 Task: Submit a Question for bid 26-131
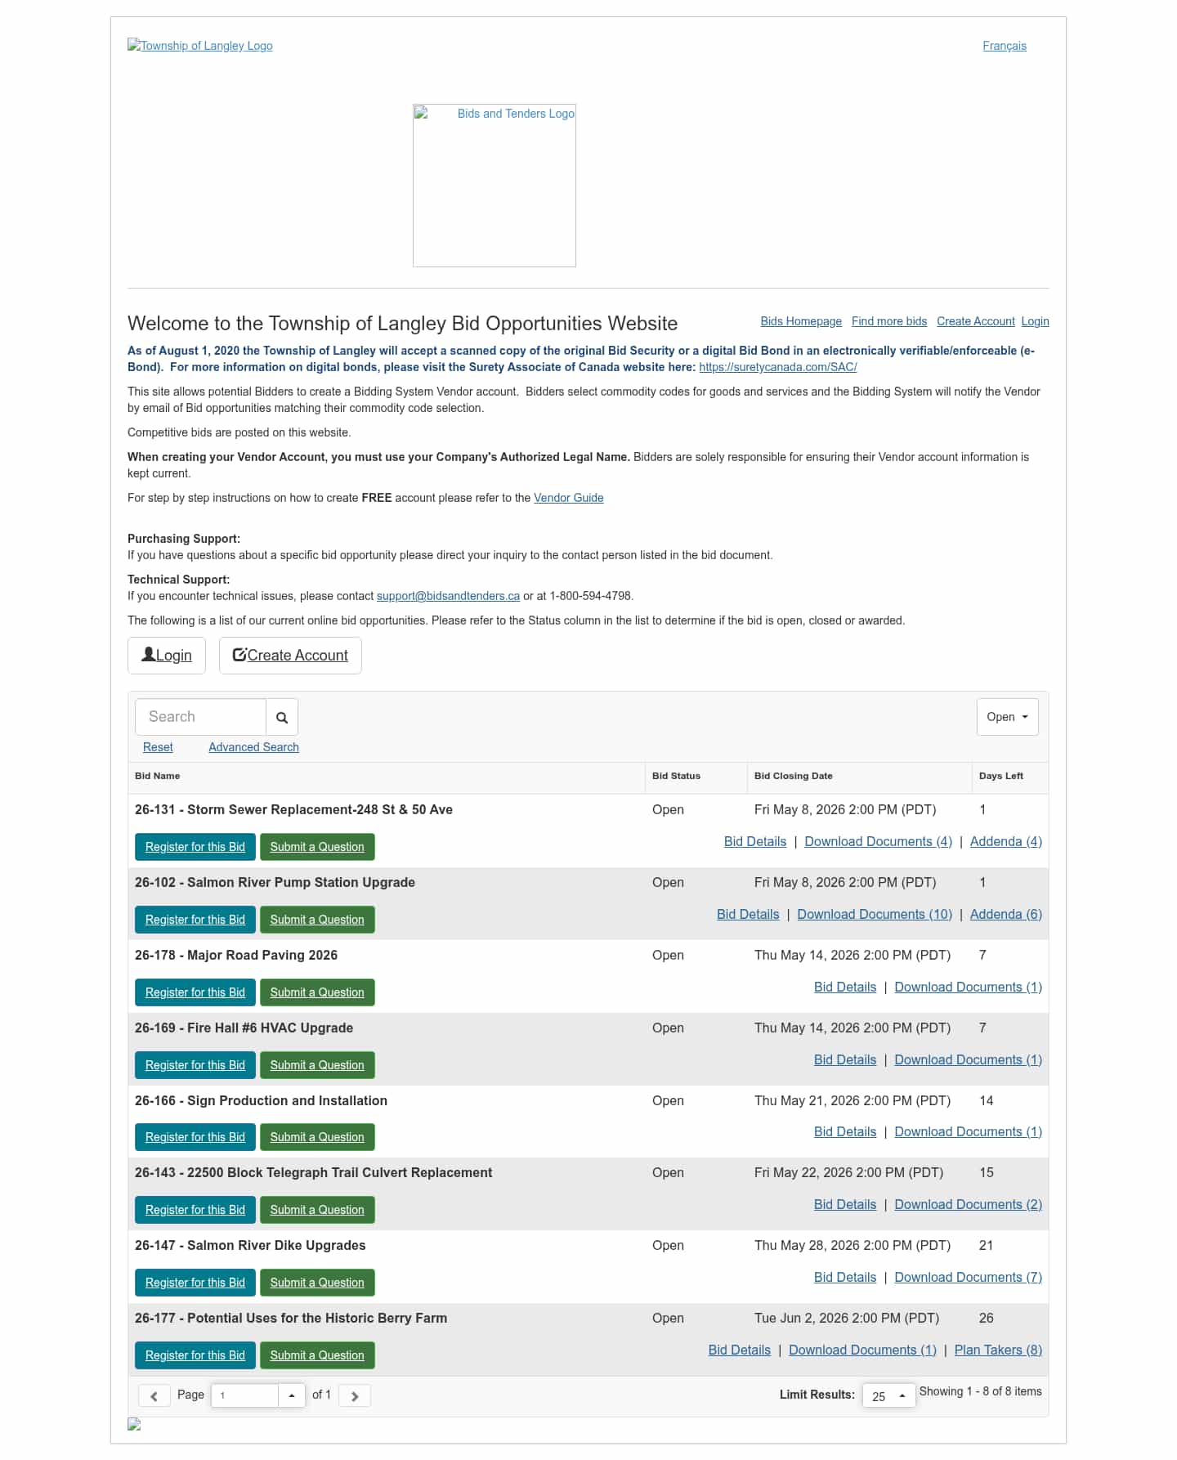coord(317,847)
